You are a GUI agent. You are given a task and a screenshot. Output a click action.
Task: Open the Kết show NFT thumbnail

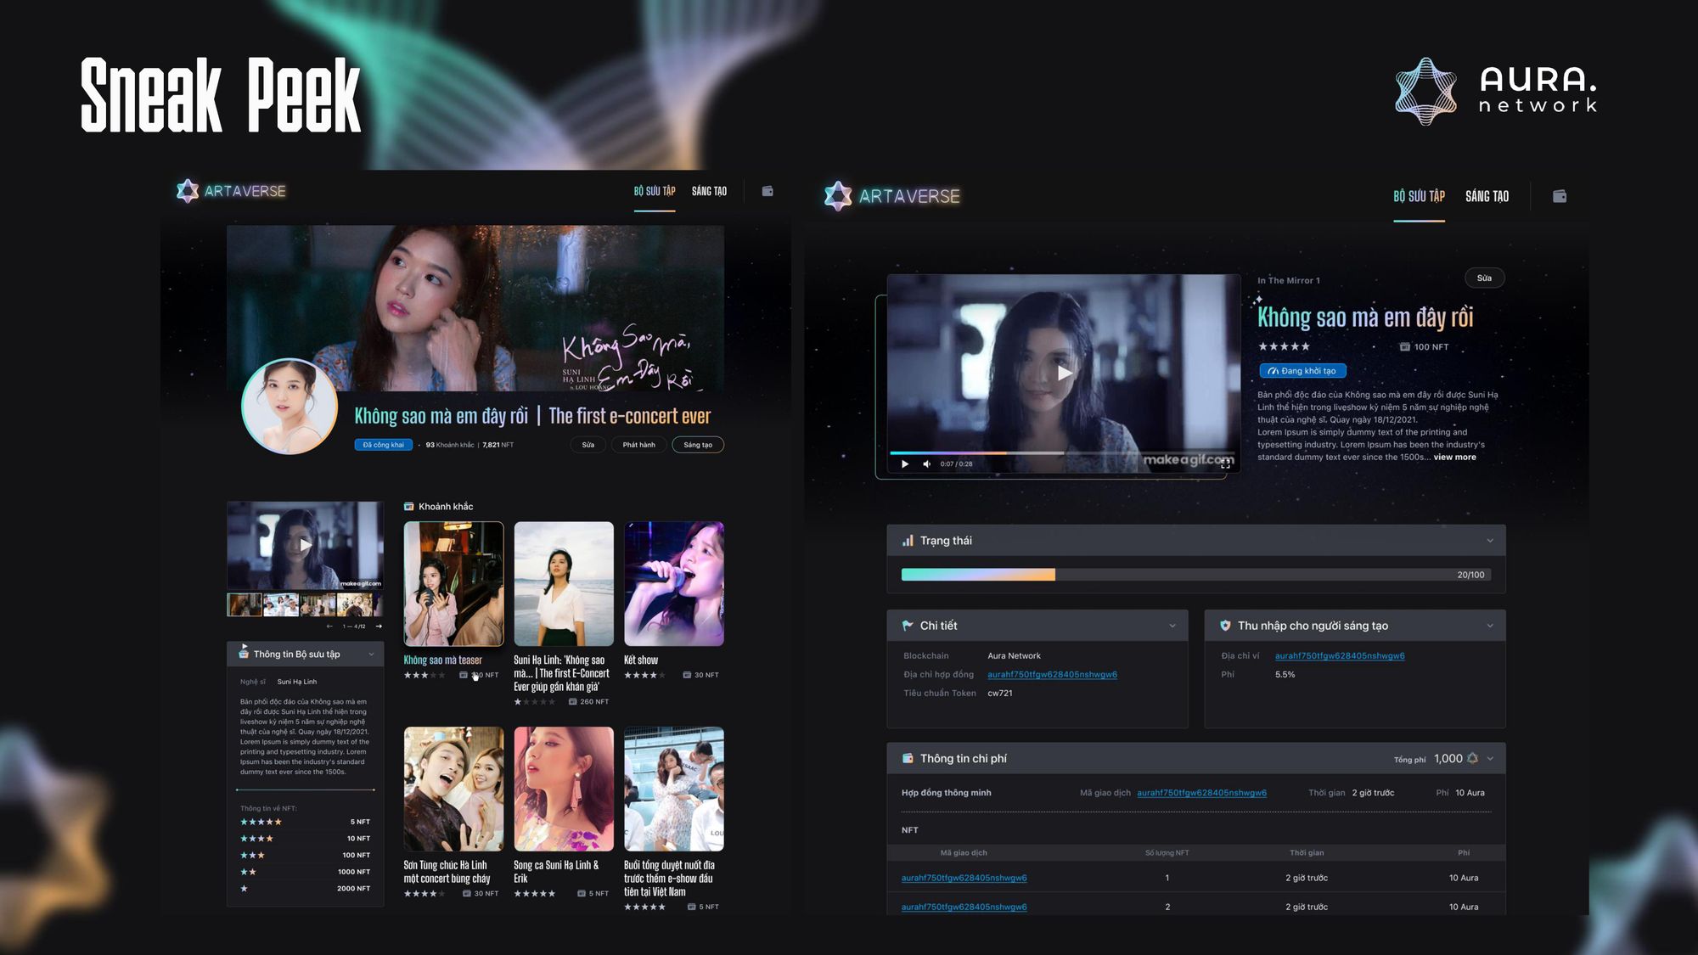point(673,584)
